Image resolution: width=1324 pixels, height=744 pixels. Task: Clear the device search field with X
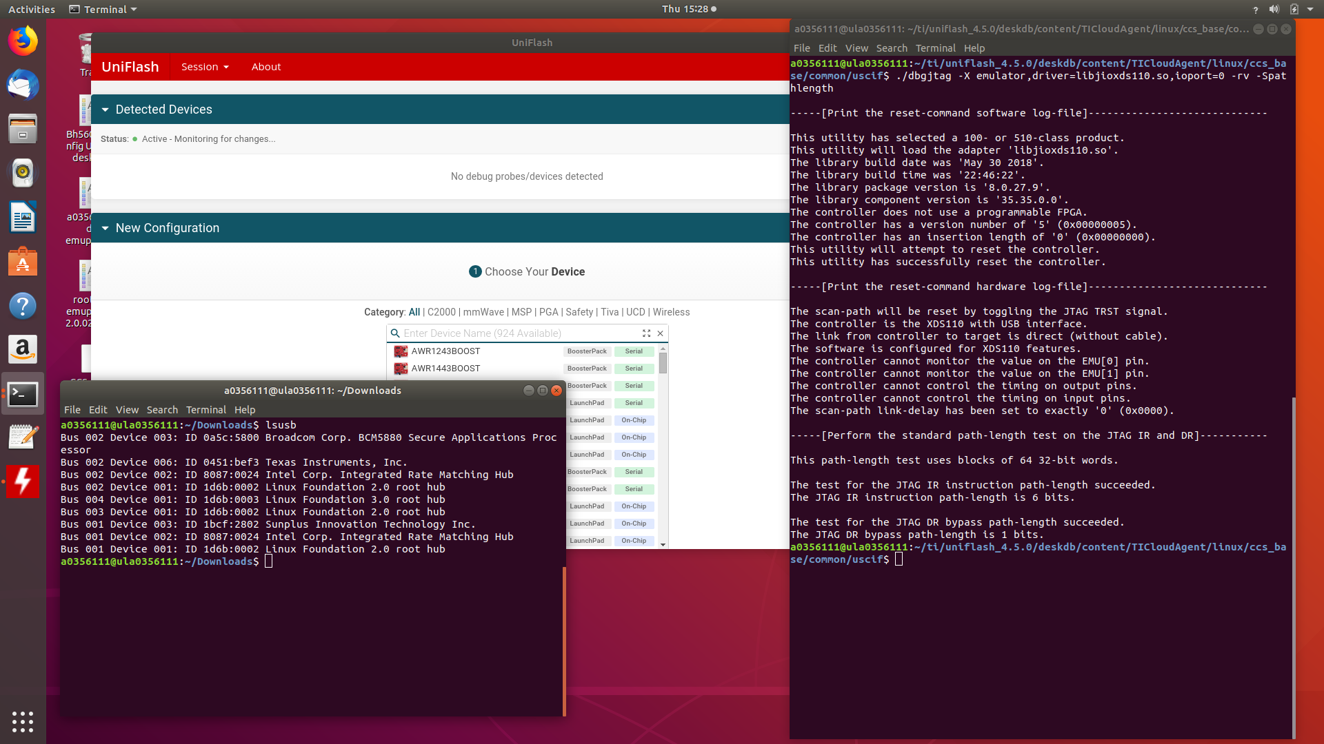click(661, 333)
